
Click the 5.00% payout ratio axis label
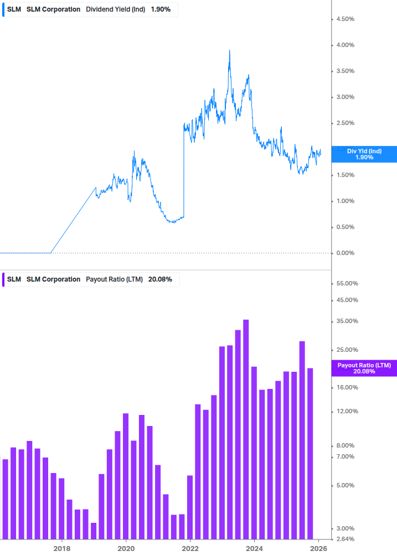click(x=345, y=485)
